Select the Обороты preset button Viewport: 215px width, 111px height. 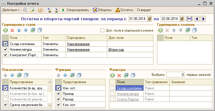pos(102,10)
